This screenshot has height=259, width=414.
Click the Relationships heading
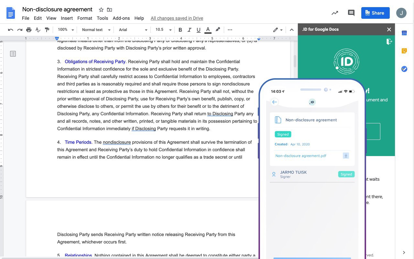78,255
